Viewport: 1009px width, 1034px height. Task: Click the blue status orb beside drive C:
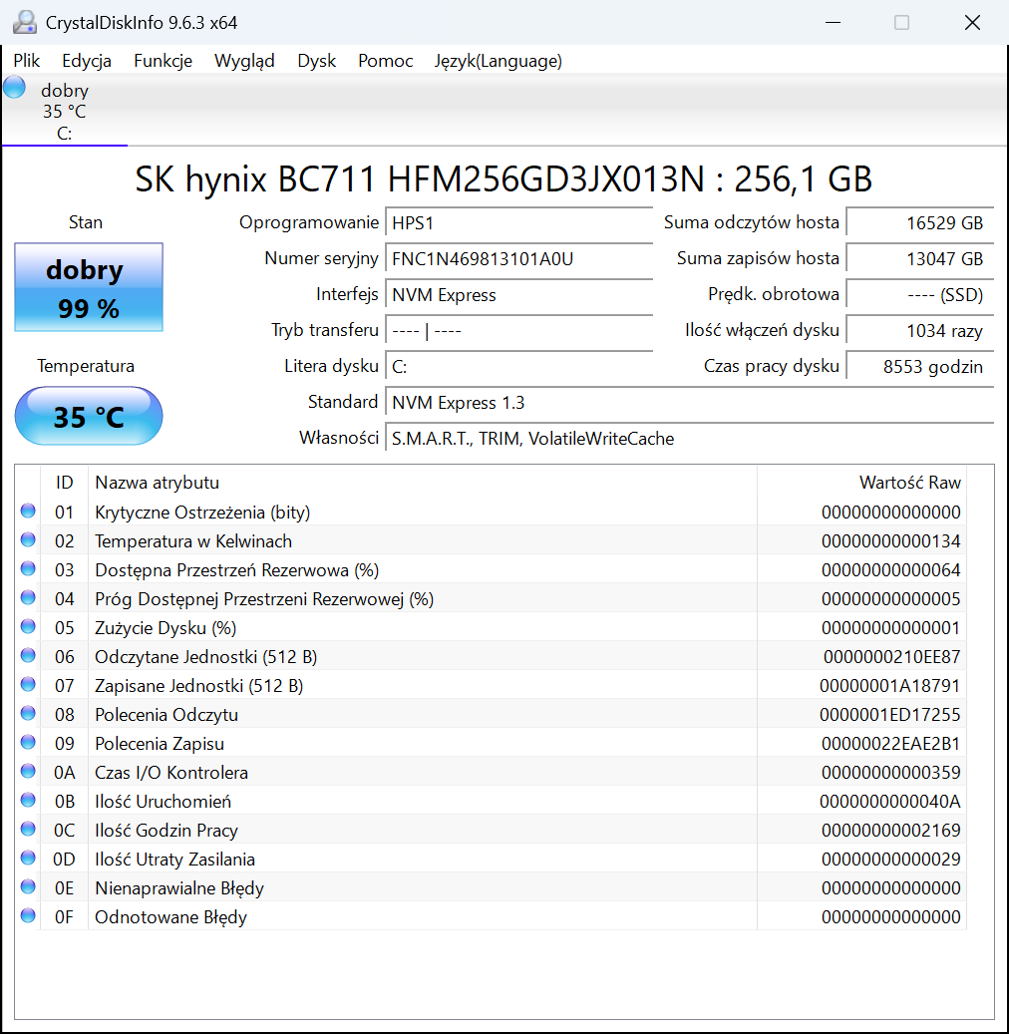click(x=14, y=88)
